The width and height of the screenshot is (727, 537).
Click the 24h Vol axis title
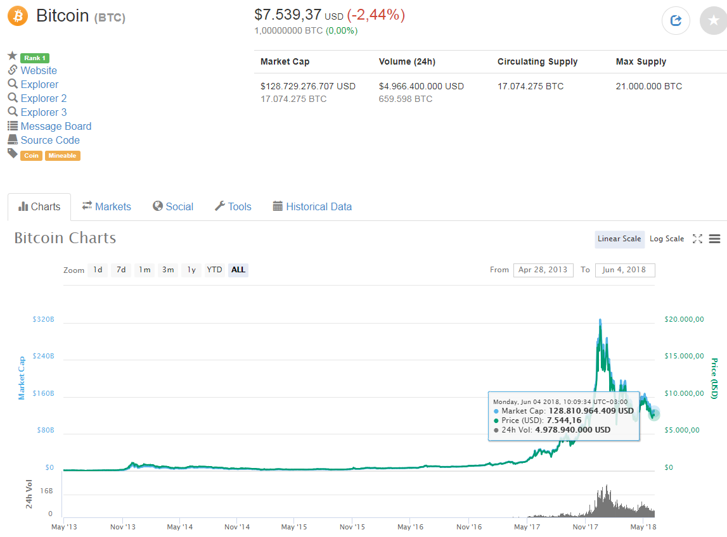click(x=29, y=494)
